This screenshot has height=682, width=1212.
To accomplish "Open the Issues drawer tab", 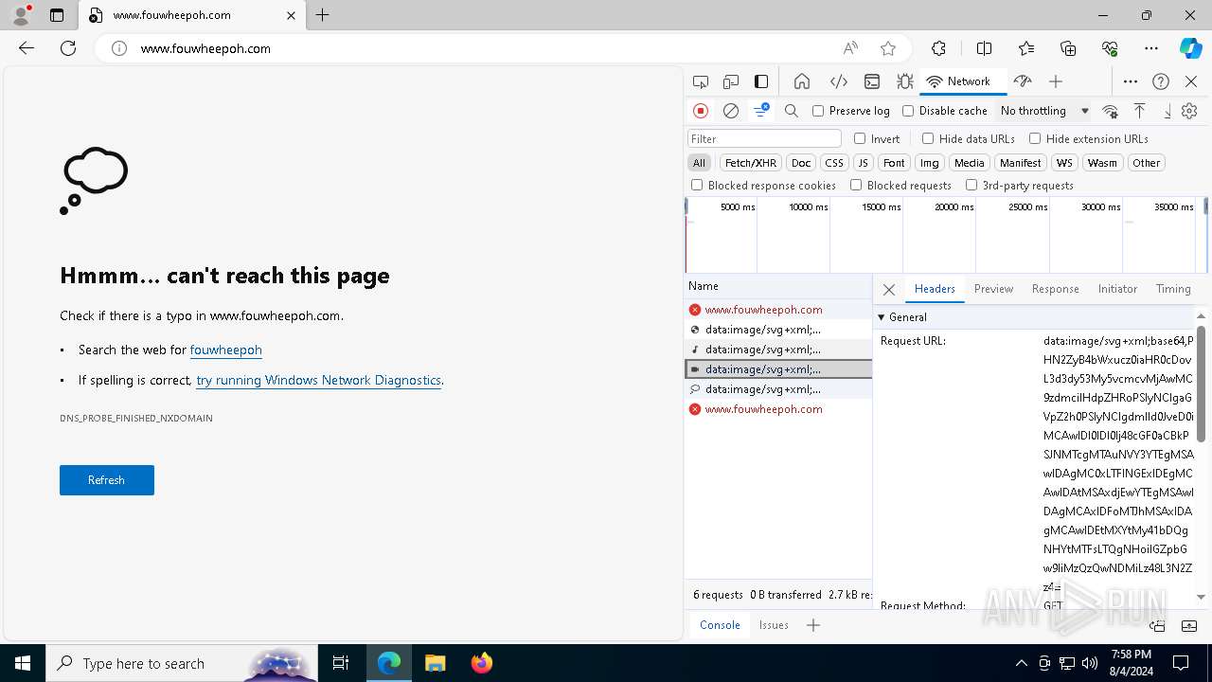I will (774, 625).
